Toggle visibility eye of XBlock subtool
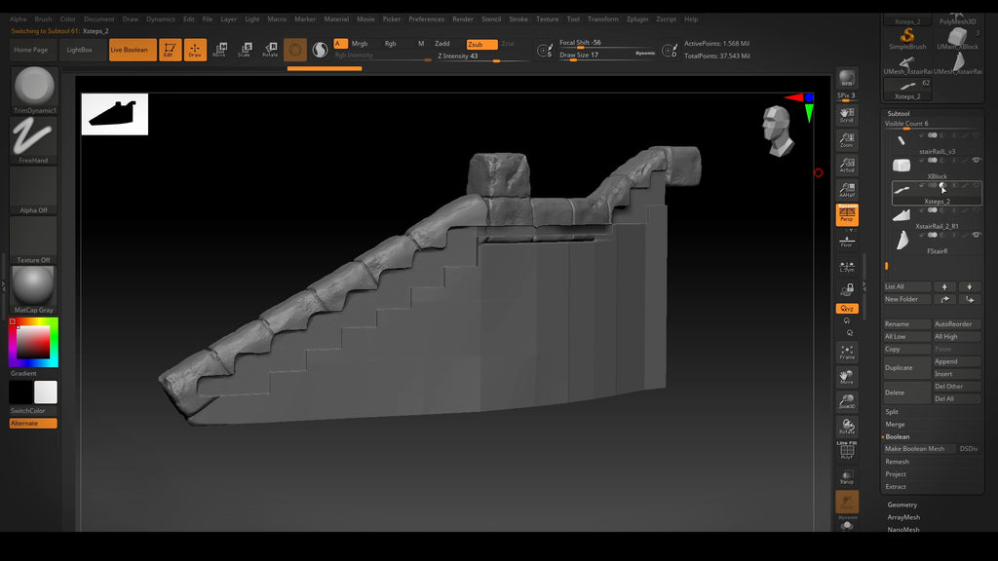998x561 pixels. click(976, 160)
